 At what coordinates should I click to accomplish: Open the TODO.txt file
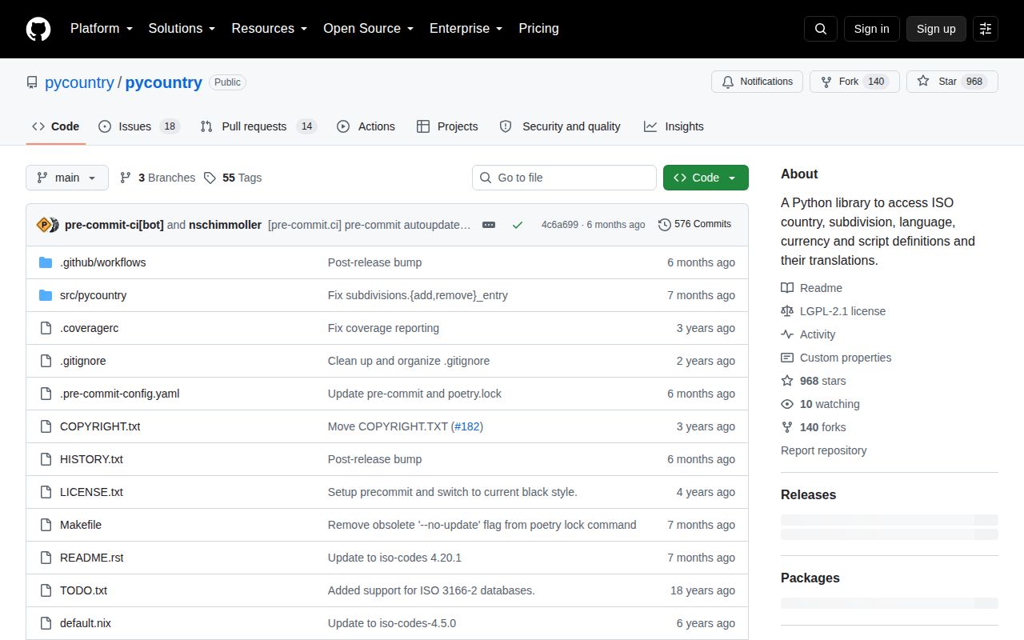tap(83, 590)
